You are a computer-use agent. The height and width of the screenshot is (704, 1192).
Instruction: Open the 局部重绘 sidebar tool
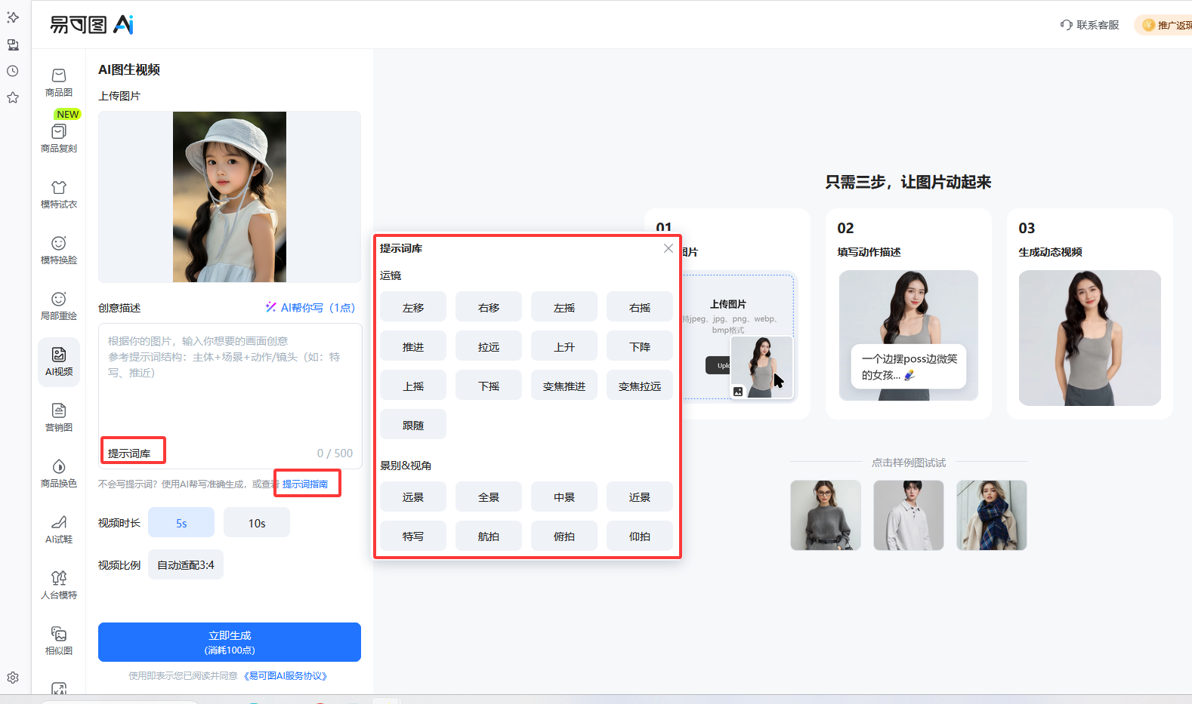59,306
